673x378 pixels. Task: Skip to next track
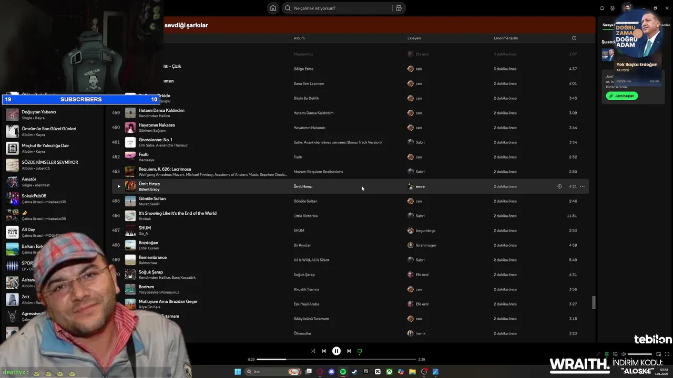pyautogui.click(x=349, y=351)
